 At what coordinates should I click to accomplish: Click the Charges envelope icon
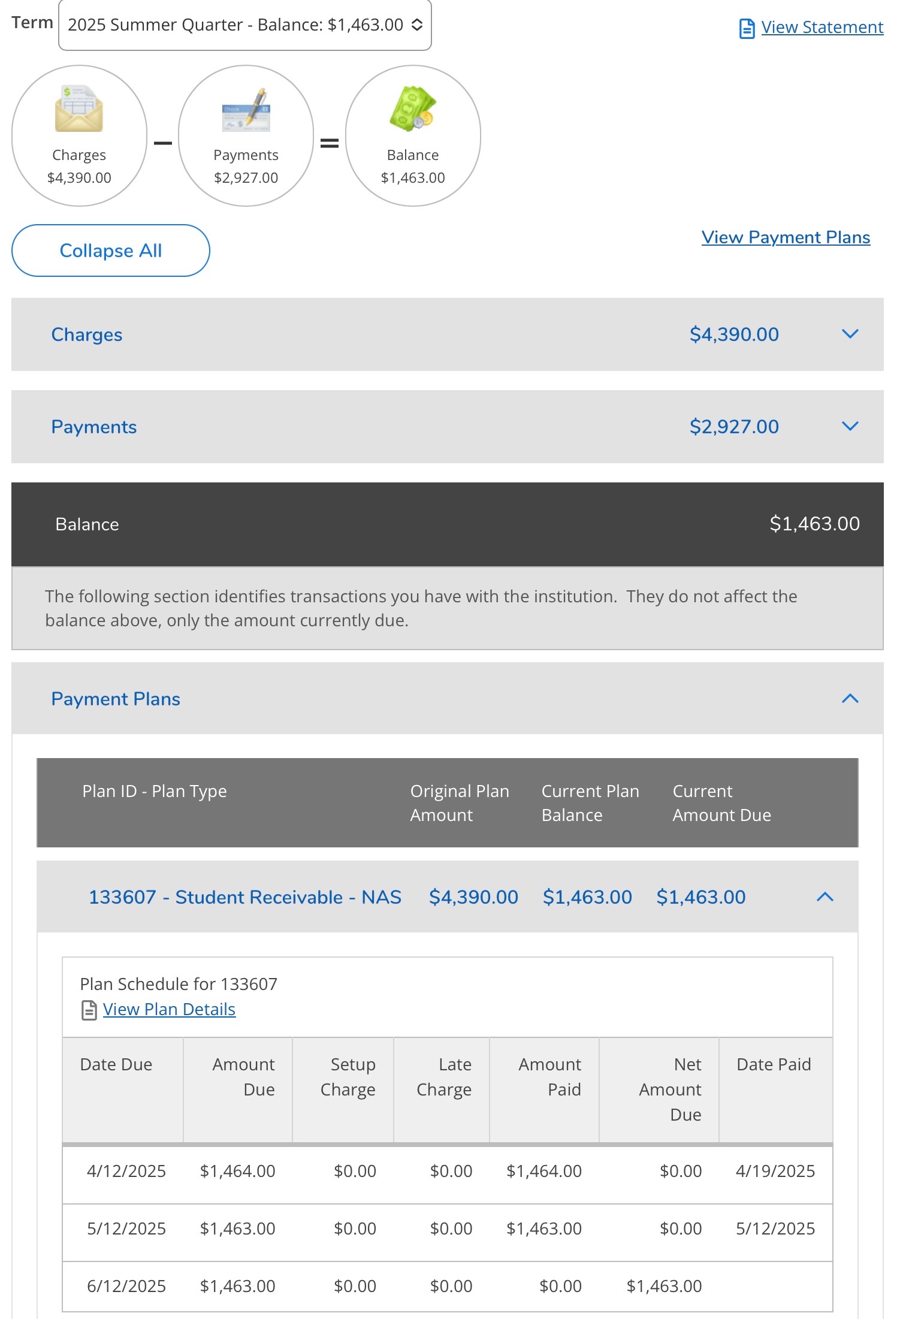79,109
